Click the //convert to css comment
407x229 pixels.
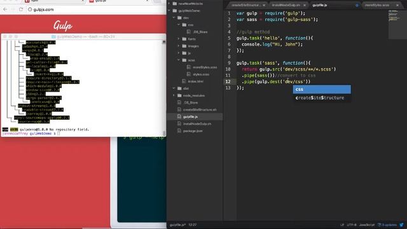[295, 75]
